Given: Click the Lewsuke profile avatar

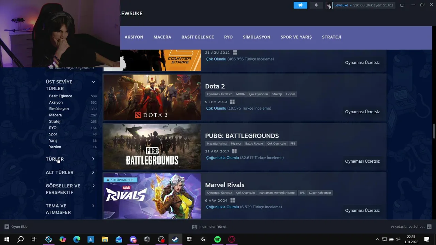Looking at the screenshot, I should (329, 5).
